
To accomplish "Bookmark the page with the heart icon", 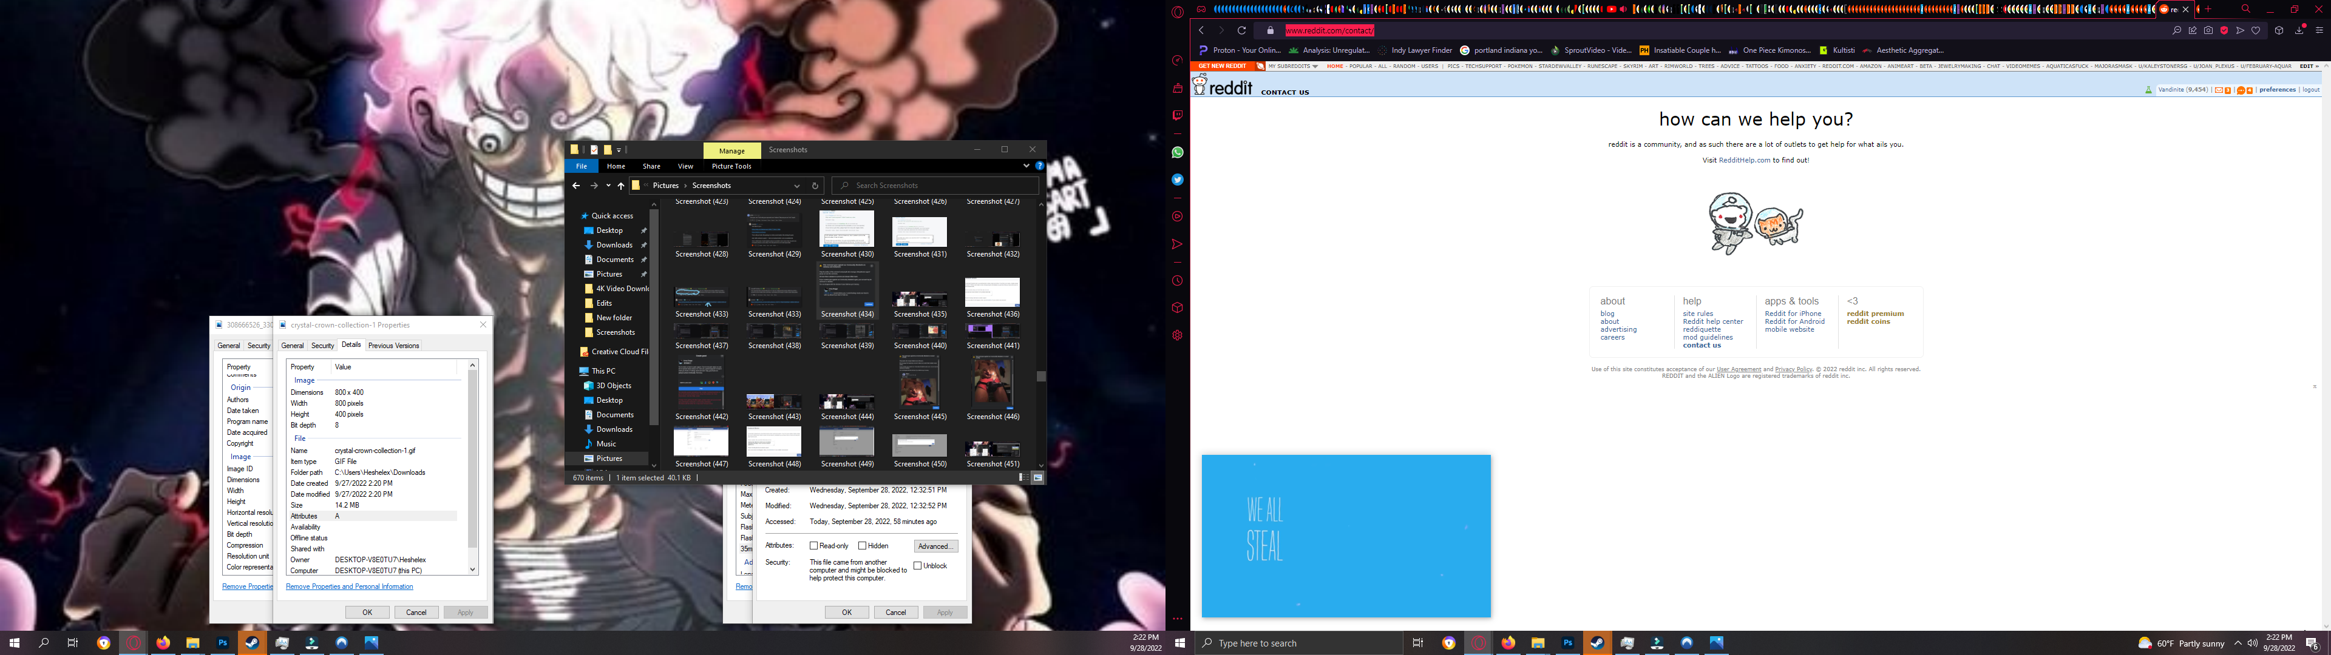I will [2256, 31].
